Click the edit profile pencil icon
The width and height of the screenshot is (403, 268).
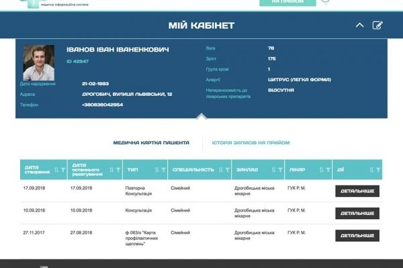click(377, 25)
